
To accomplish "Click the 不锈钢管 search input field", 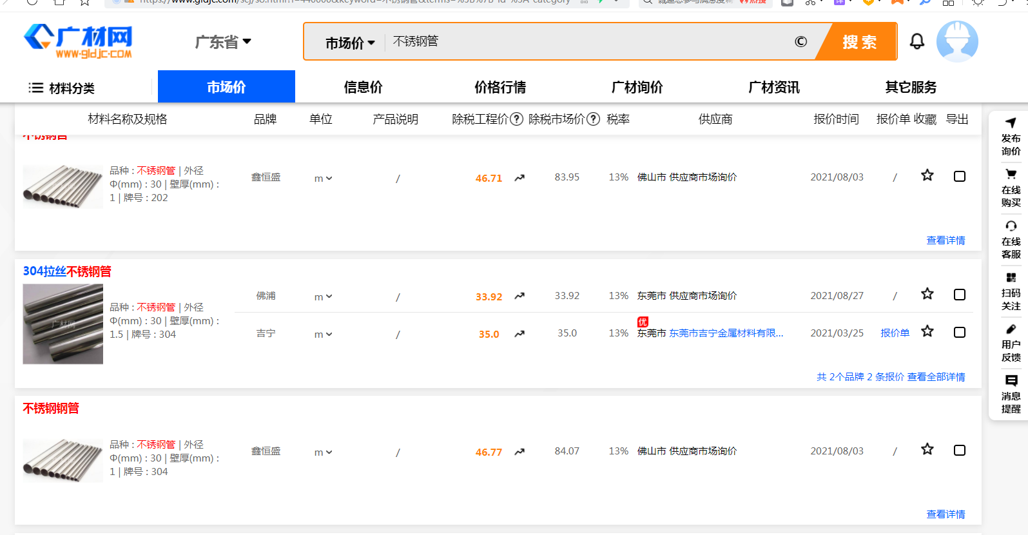I will [x=587, y=42].
